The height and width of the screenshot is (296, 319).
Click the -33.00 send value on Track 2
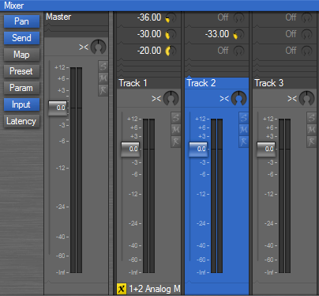point(217,34)
